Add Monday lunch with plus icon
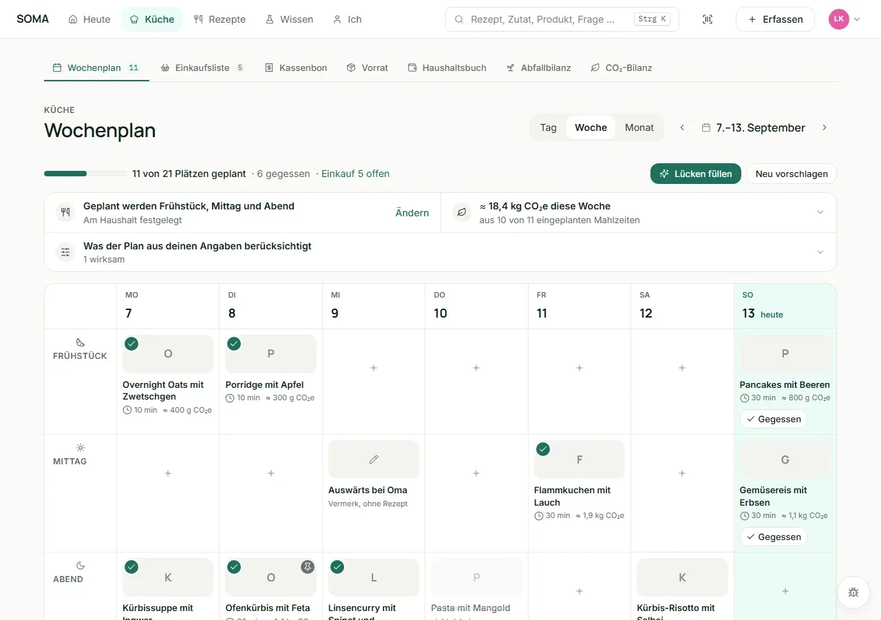 pyautogui.click(x=168, y=473)
